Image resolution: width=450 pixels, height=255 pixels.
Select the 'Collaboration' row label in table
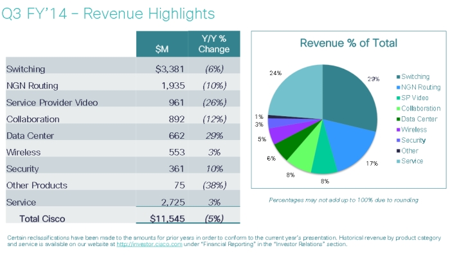click(x=33, y=119)
